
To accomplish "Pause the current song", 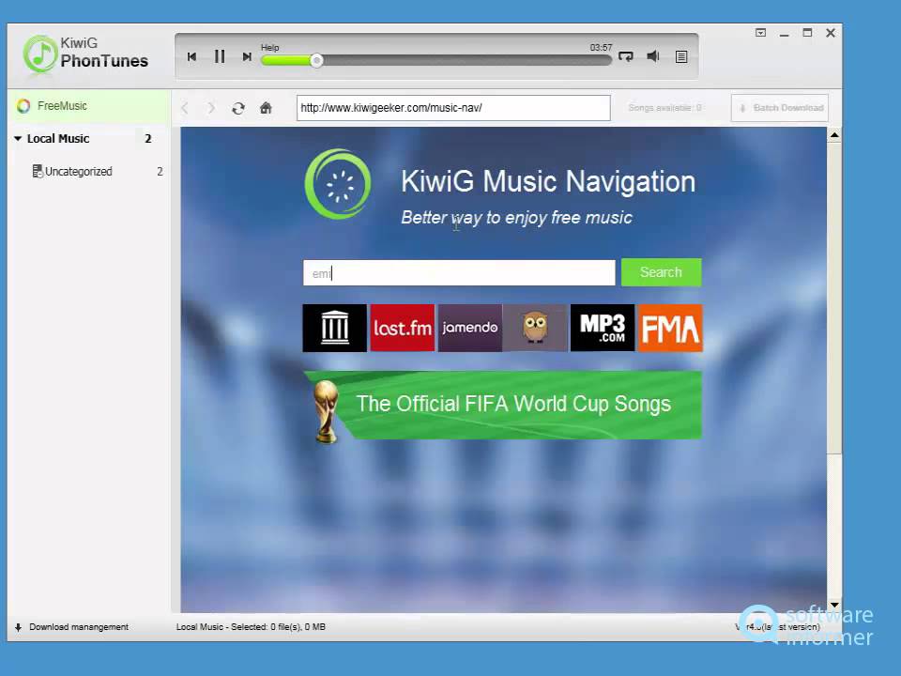I will [220, 56].
